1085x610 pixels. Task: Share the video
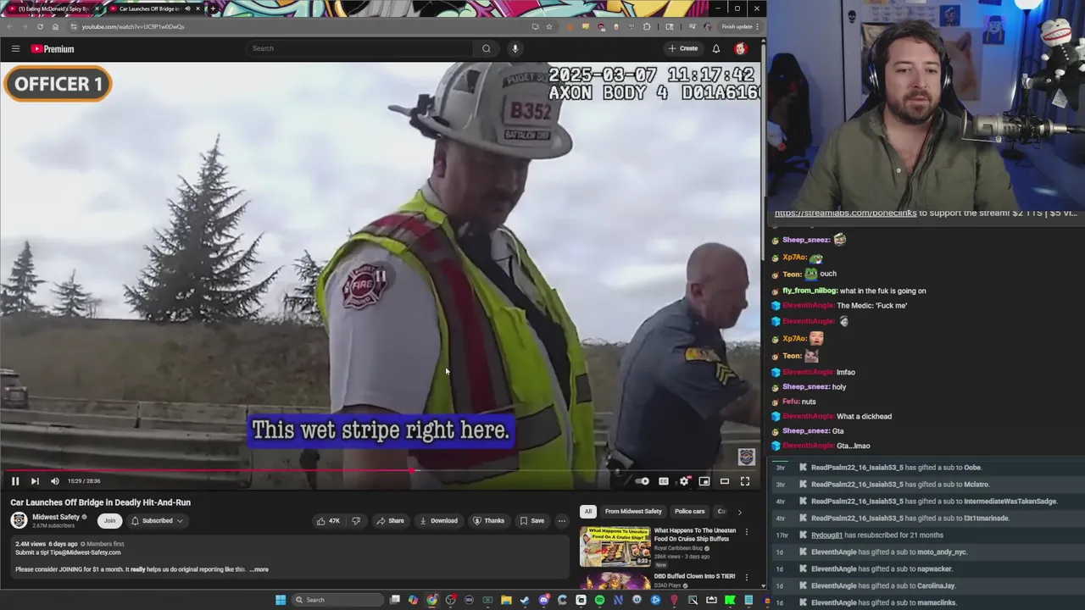coord(391,521)
